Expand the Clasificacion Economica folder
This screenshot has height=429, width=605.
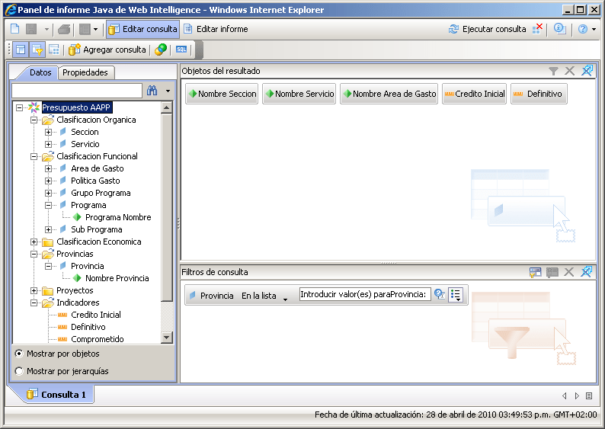tap(34, 242)
